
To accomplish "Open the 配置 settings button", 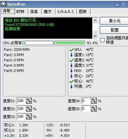I will (114, 30).
